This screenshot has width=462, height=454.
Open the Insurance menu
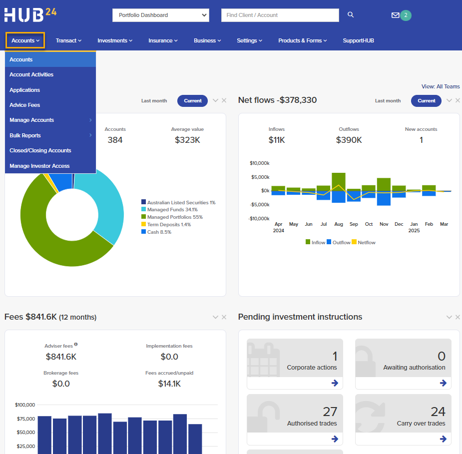pyautogui.click(x=163, y=40)
